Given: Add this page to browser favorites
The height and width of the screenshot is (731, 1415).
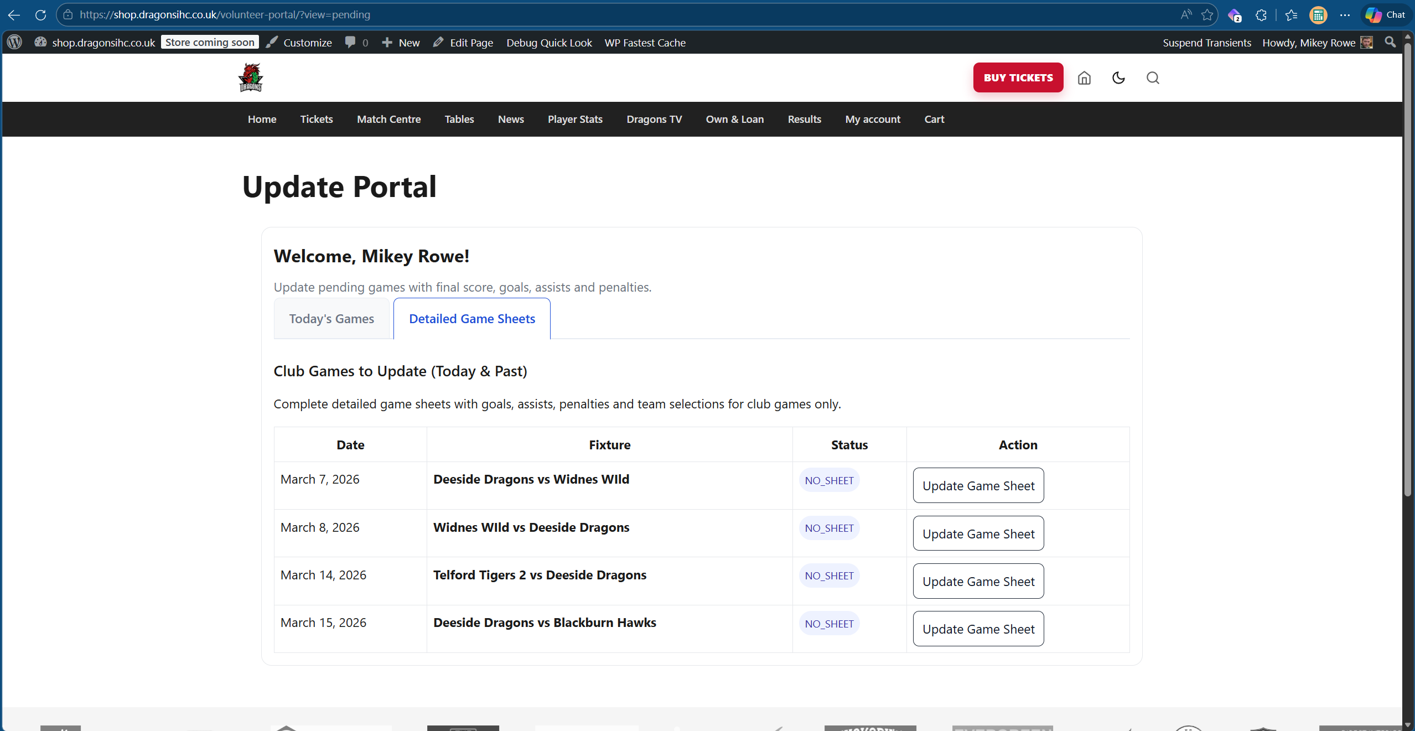Looking at the screenshot, I should pyautogui.click(x=1207, y=15).
